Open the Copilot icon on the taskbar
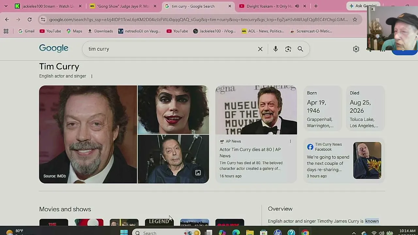The width and height of the screenshot is (418, 235). click(222, 233)
